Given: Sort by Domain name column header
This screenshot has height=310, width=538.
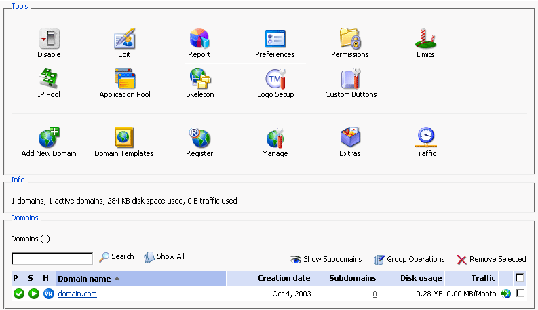Looking at the screenshot, I should pos(83,278).
